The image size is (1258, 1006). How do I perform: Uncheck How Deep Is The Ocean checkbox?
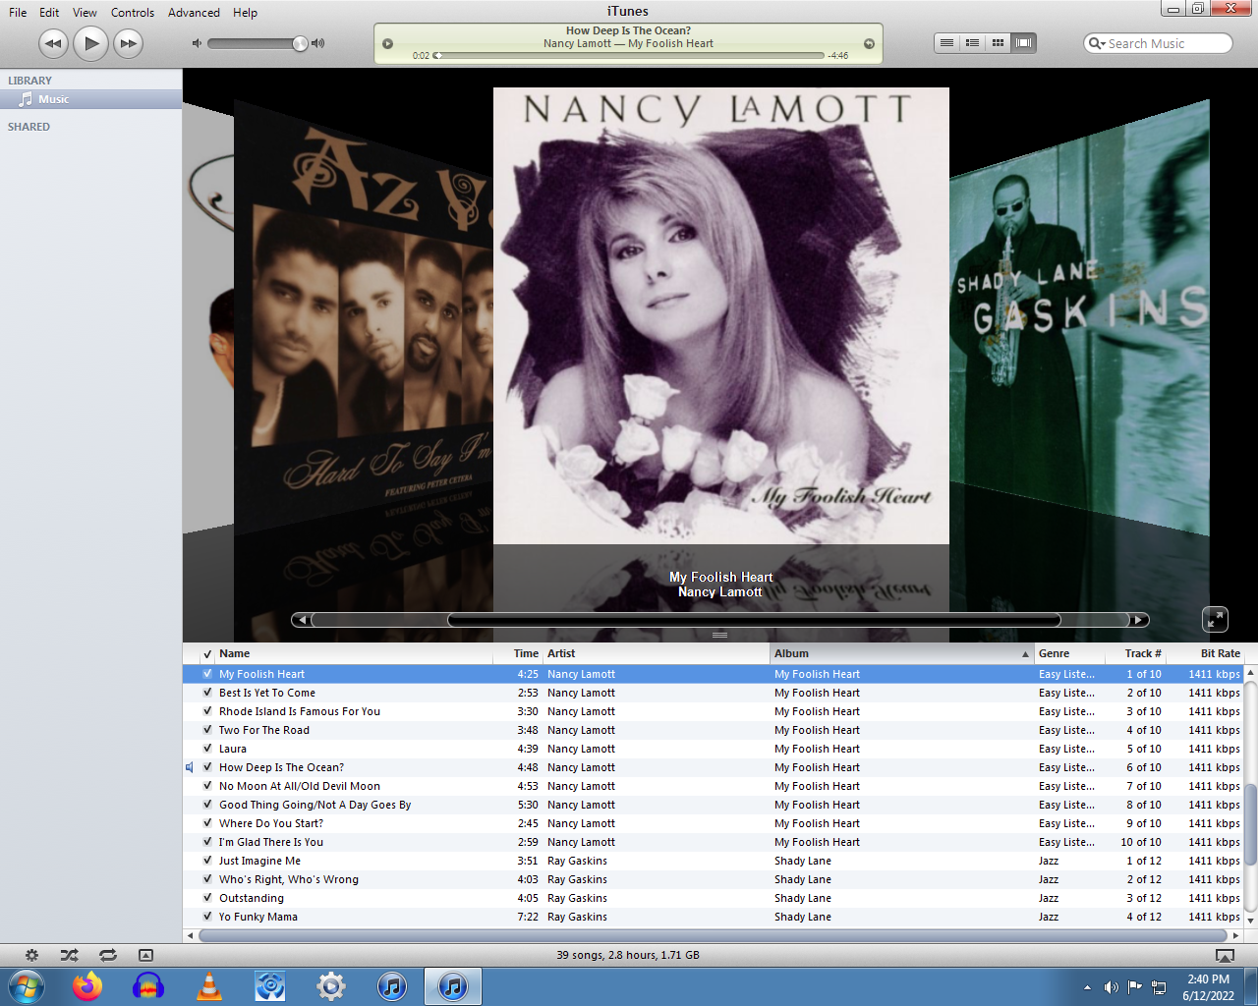coord(207,767)
